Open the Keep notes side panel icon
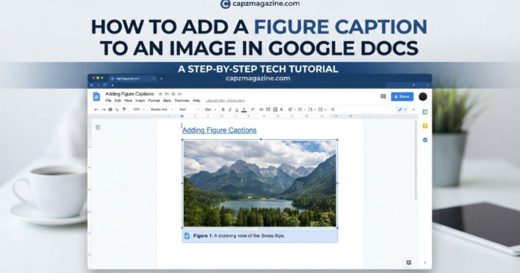 [x=425, y=126]
